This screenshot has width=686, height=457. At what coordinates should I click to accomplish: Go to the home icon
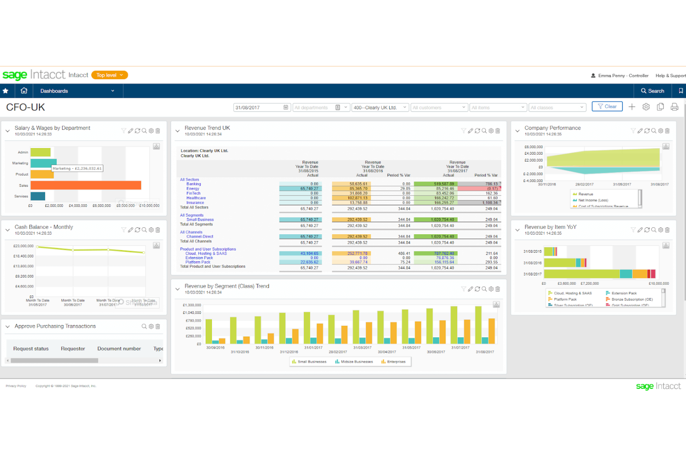[24, 91]
